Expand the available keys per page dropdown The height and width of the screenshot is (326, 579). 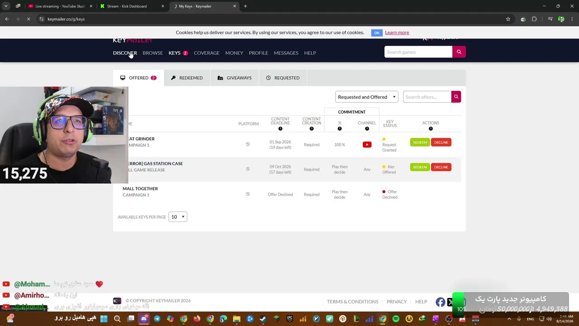(177, 217)
